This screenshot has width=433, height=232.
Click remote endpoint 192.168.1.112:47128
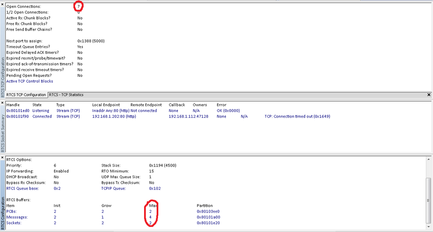(x=189, y=116)
